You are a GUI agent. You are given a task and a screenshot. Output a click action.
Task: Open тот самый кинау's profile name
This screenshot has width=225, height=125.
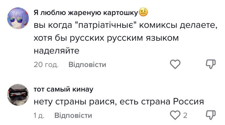(x=63, y=89)
